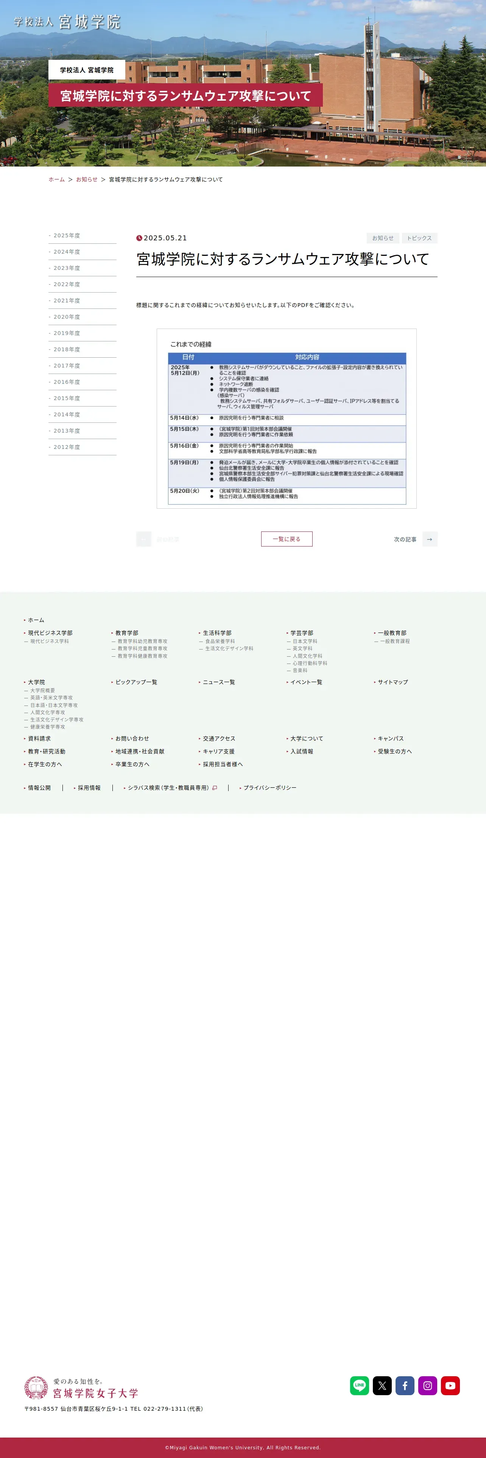Open the 2014年度 archive
The width and height of the screenshot is (486, 1458).
pyautogui.click(x=83, y=415)
